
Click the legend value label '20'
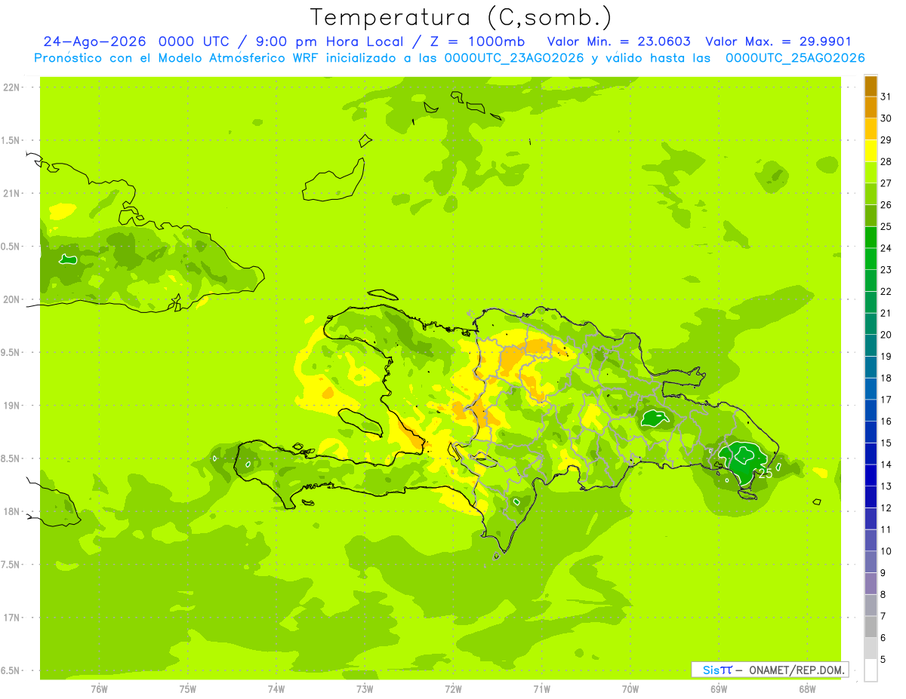tap(886, 335)
